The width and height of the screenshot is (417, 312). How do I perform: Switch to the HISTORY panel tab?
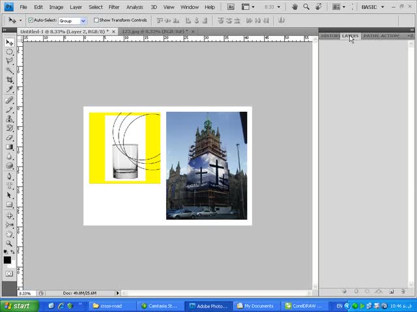point(330,36)
